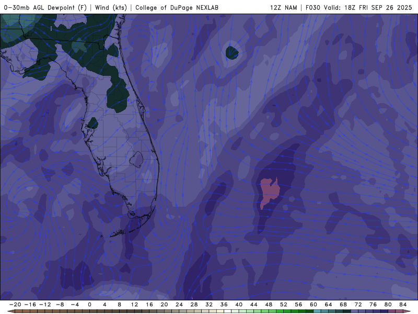This screenshot has height=314, width=418.
Task: Click the 'F030 Valid: 18Z FRI SEP 26 2025' text
Action: click(x=359, y=7)
